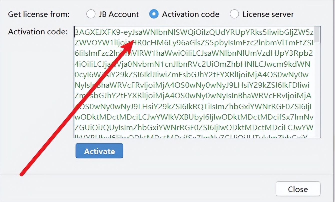Click the 'Get license from:' label
Screen dimensions: 335x202
click(x=38, y=14)
